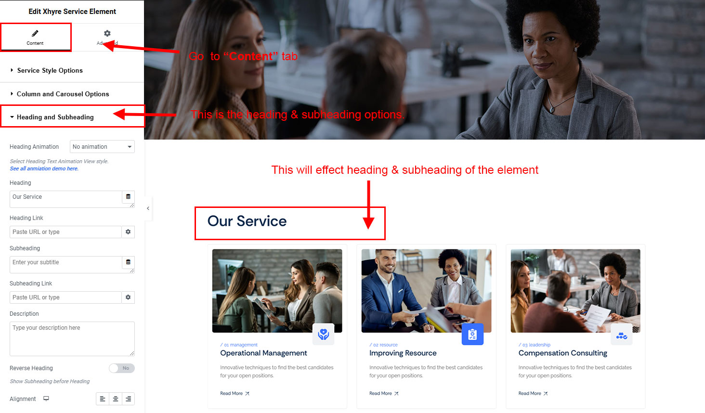The height and width of the screenshot is (413, 705).
Task: Open the Content tab pencil icon
Action: 35,33
